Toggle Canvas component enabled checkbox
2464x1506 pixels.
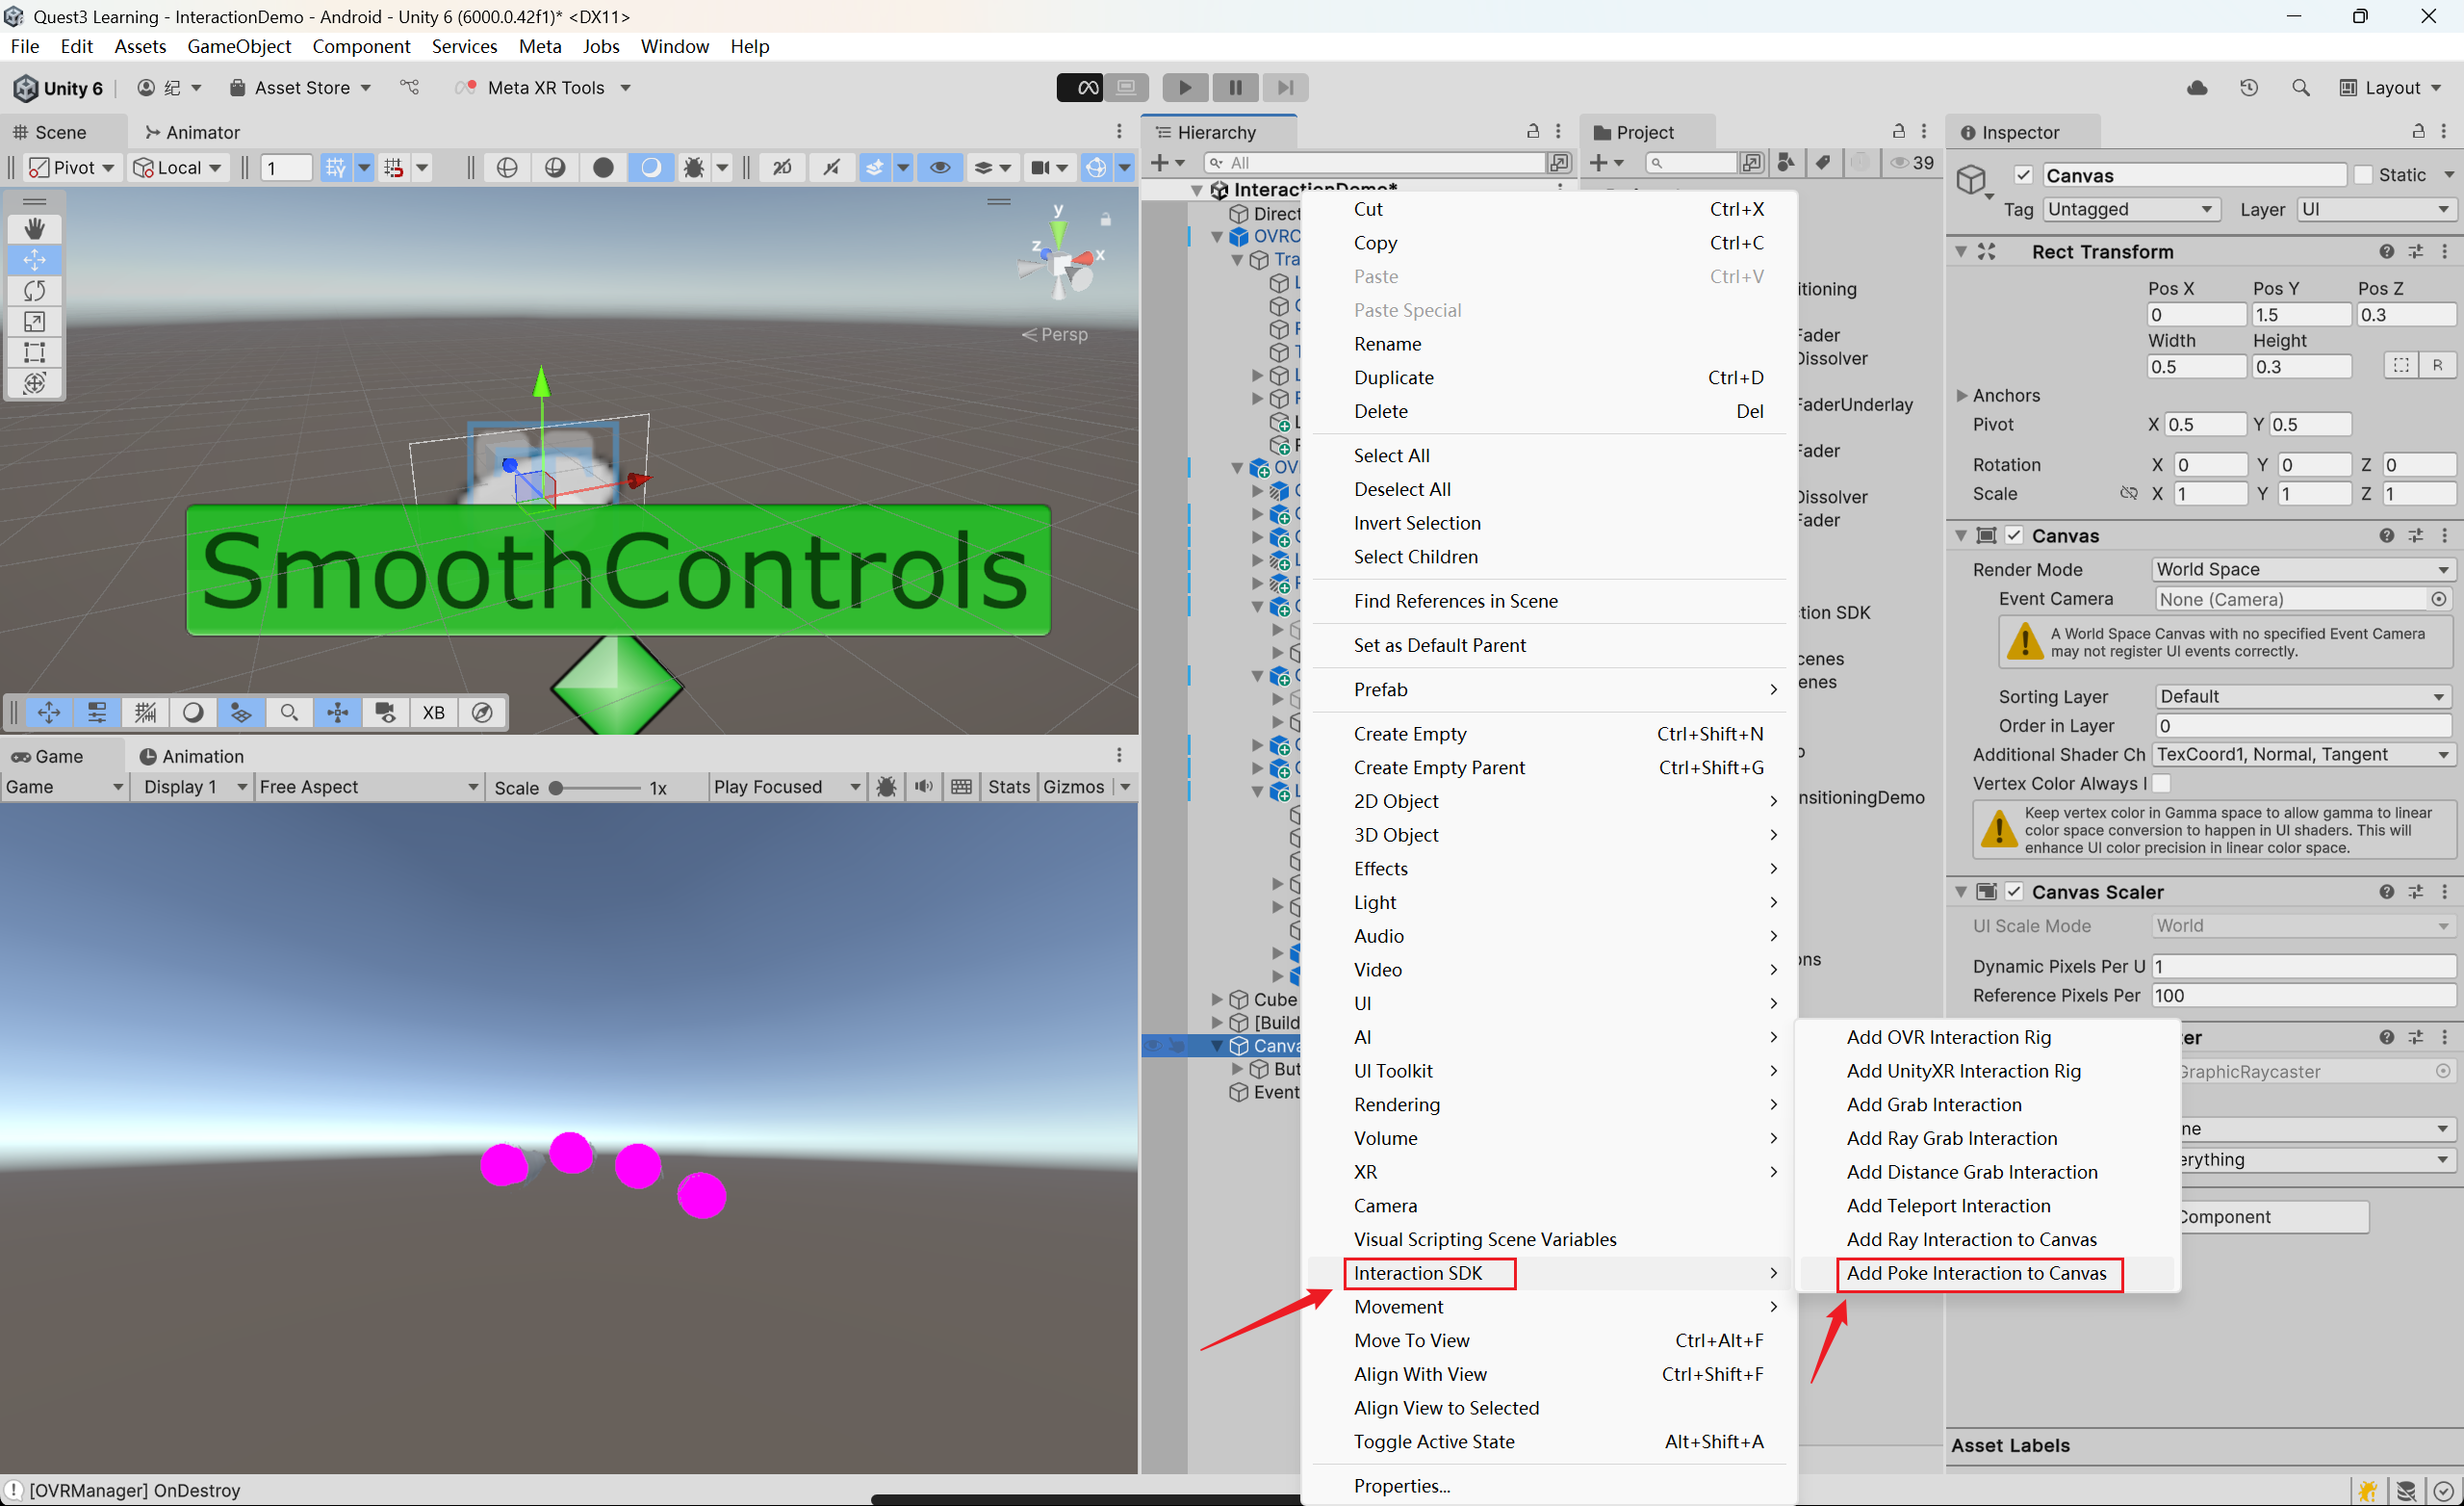point(2014,535)
